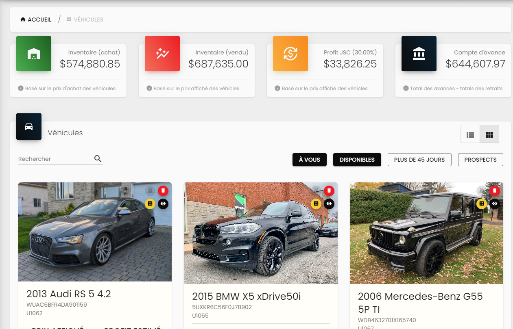Click the Profit JSC (30.00%) label

pyautogui.click(x=350, y=52)
